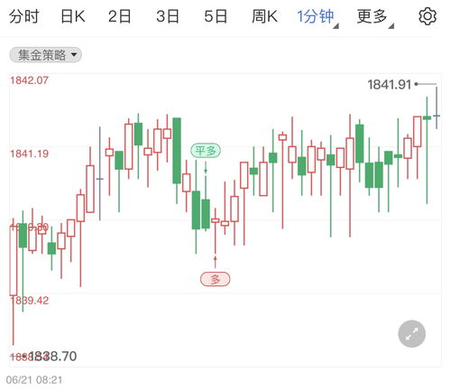
Task: Select the 2日 chart tab
Action: click(x=120, y=16)
